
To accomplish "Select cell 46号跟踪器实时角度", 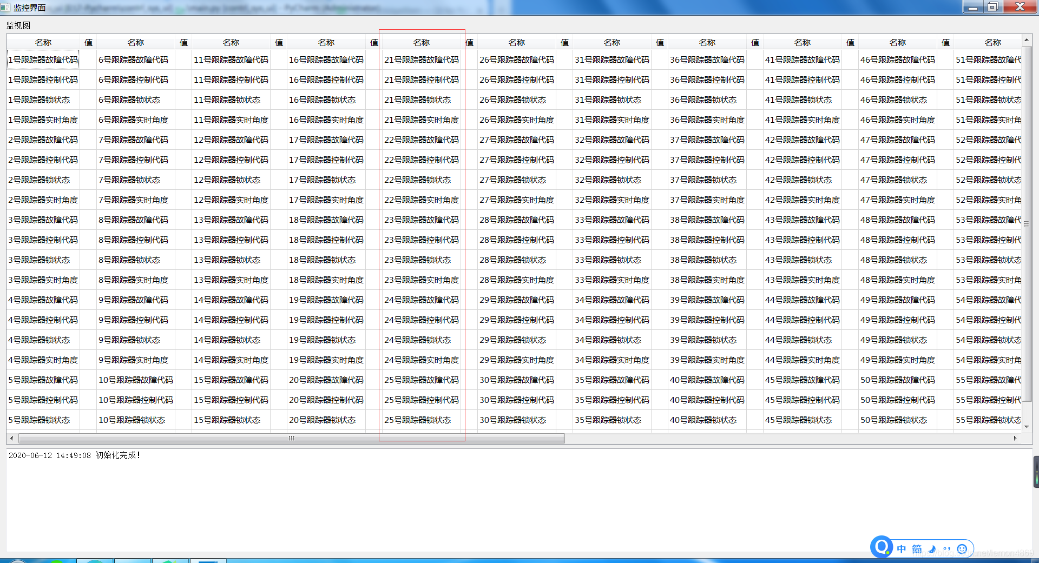I will [898, 120].
